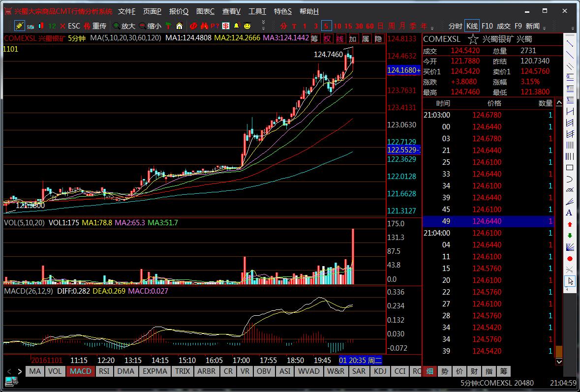Expand the main toolbar overflow chevron
The width and height of the screenshot is (580, 392).
pos(263,25)
